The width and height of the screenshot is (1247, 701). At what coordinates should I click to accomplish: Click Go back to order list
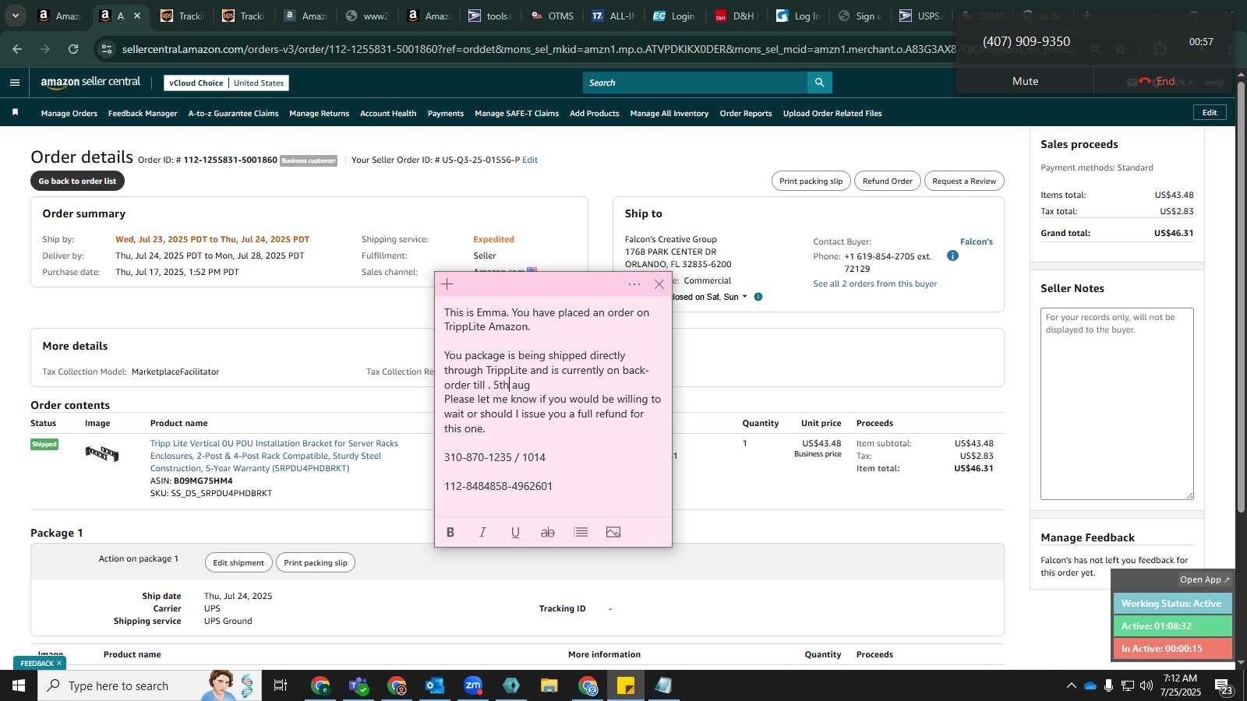(x=77, y=181)
